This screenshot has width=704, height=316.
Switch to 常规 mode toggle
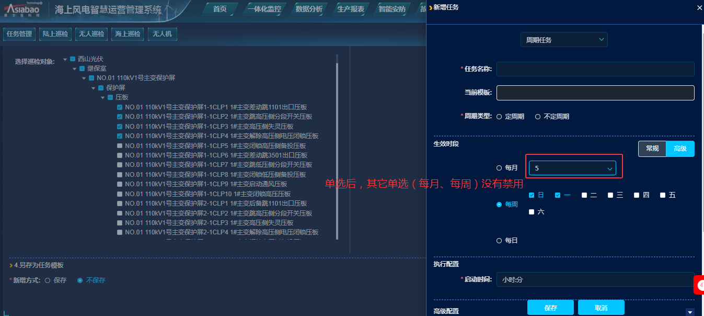[652, 149]
